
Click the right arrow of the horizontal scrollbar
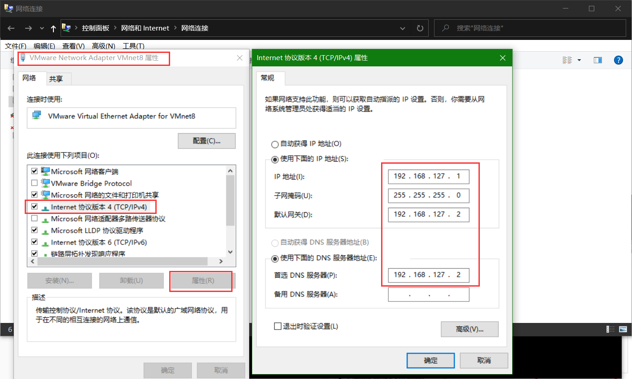[x=221, y=261]
